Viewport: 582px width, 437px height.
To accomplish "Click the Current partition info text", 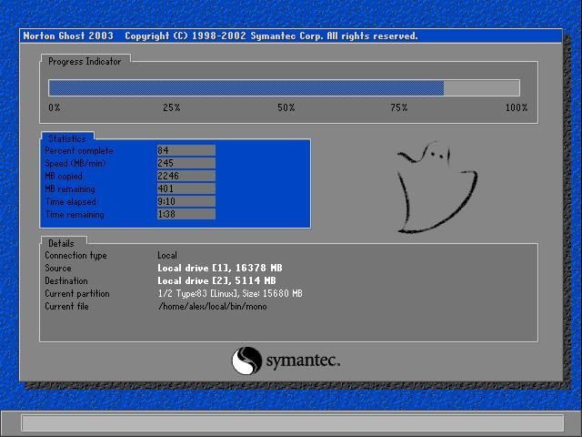I will tap(229, 294).
